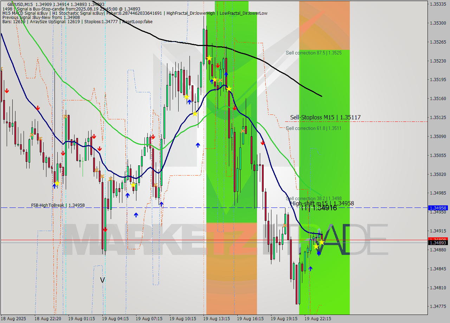
Task: Click the High-shift m15 1.34958 annotation
Action: tap(322, 203)
